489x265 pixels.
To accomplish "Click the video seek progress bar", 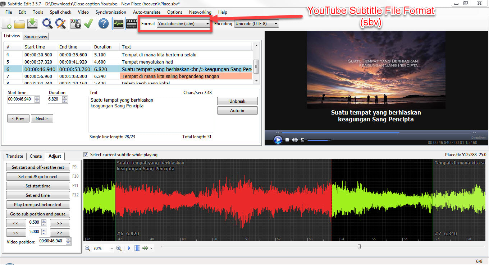I will click(x=376, y=132).
